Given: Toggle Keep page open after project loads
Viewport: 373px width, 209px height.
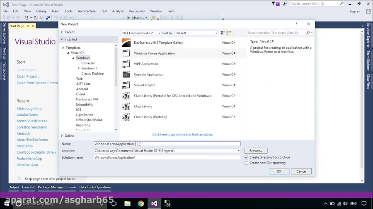Looking at the screenshot, I should pyautogui.click(x=19, y=179).
